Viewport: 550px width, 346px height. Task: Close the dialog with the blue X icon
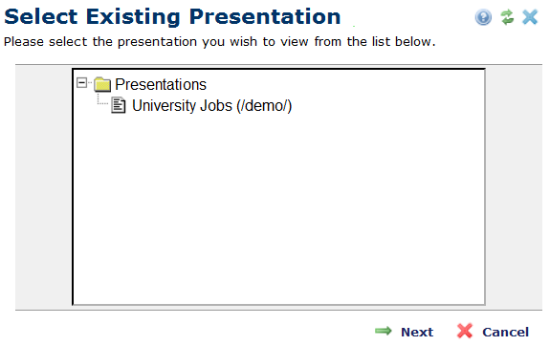click(x=530, y=17)
